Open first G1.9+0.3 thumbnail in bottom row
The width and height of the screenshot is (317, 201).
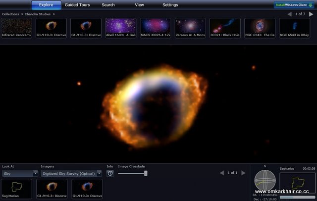[52, 189]
